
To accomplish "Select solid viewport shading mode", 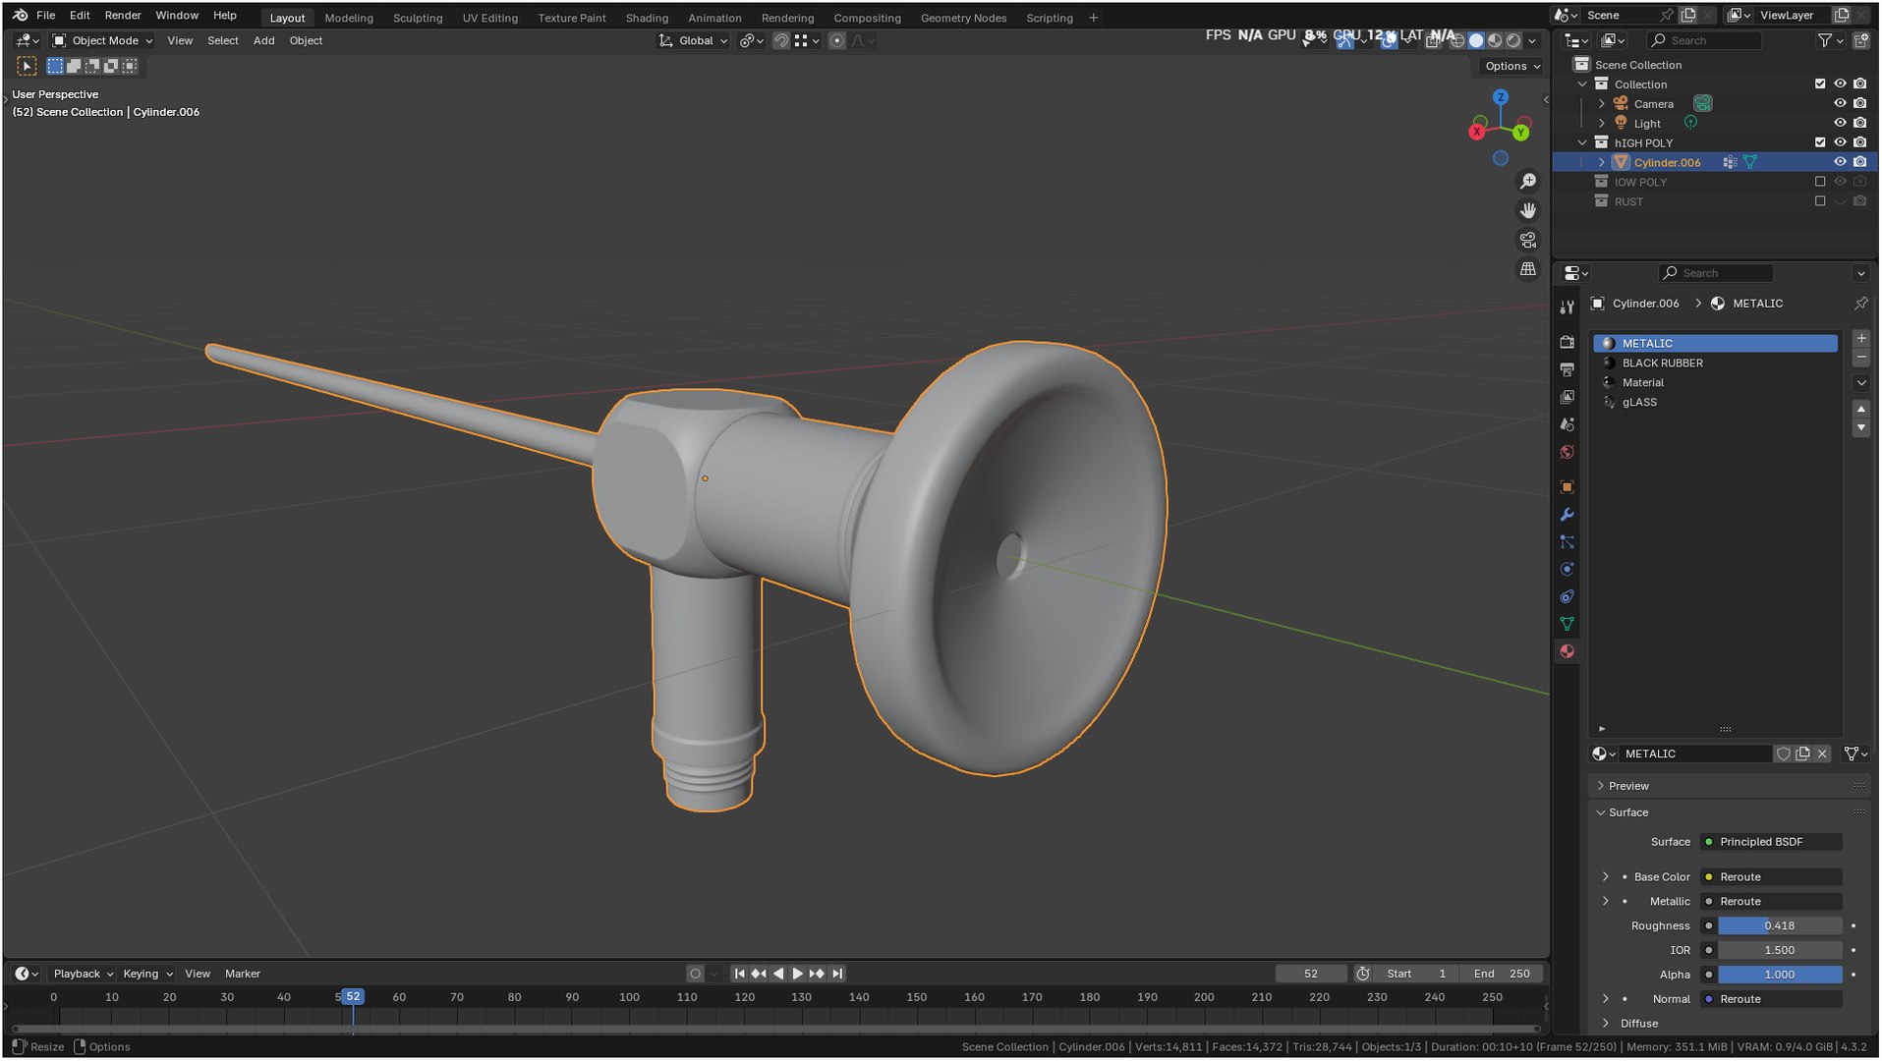I will click(1476, 40).
